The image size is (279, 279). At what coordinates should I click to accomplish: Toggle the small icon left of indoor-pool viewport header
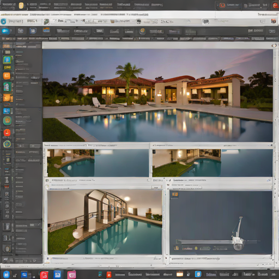coord(47,180)
